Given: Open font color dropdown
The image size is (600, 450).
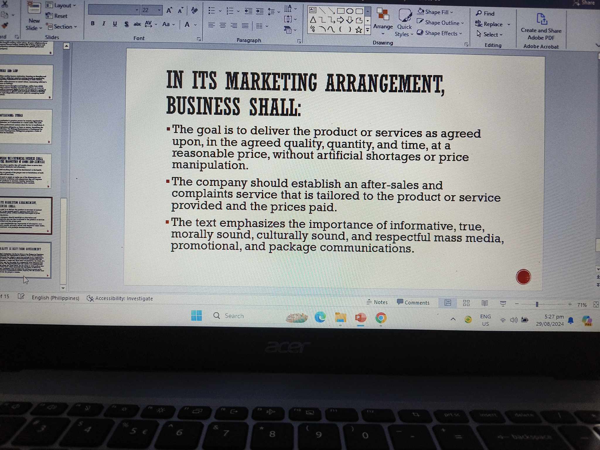Looking at the screenshot, I should [x=195, y=25].
